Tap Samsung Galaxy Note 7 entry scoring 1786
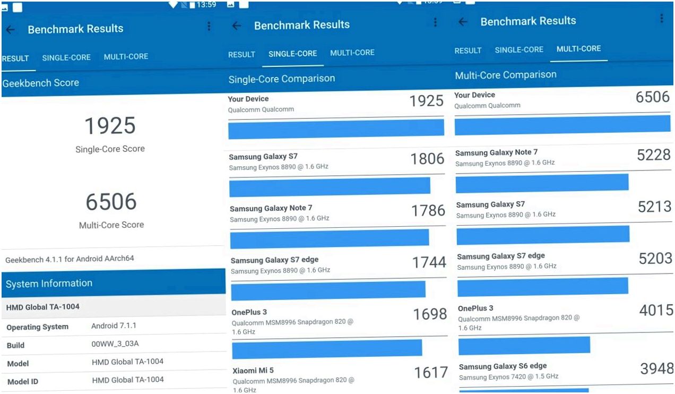The width and height of the screenshot is (675, 394). pyautogui.click(x=337, y=212)
